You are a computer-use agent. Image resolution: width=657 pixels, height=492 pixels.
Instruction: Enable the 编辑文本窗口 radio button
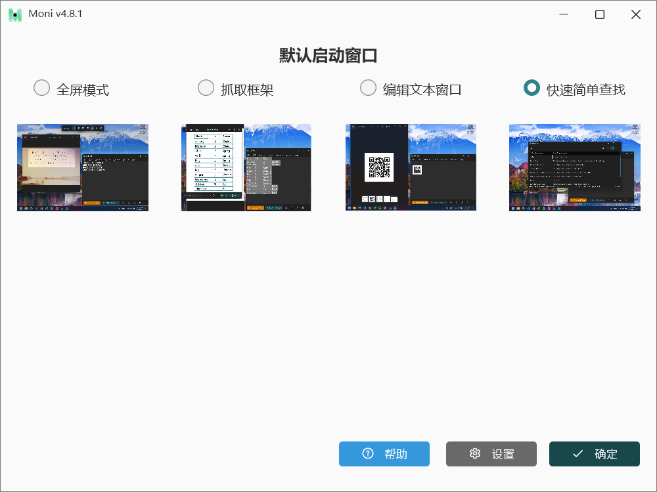[x=368, y=88]
